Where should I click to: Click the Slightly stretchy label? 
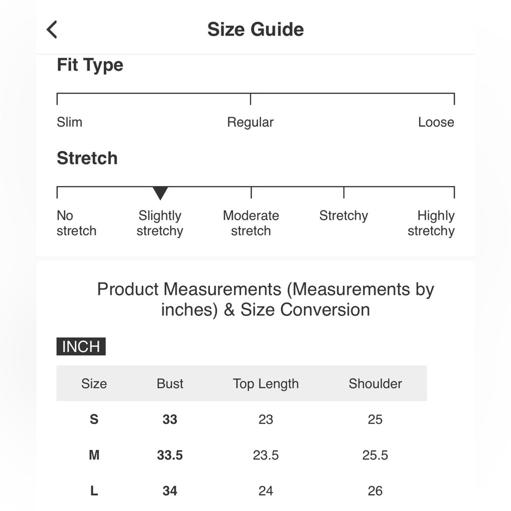pyautogui.click(x=160, y=223)
